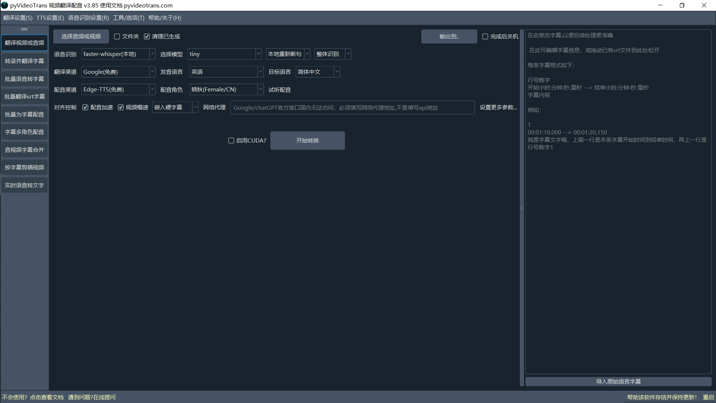Open the TTS设置(E) menu
Viewport: 716px width, 403px height.
tap(50, 18)
